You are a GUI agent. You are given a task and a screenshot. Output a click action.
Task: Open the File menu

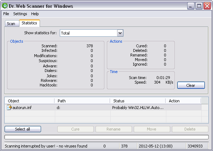coord(6,14)
